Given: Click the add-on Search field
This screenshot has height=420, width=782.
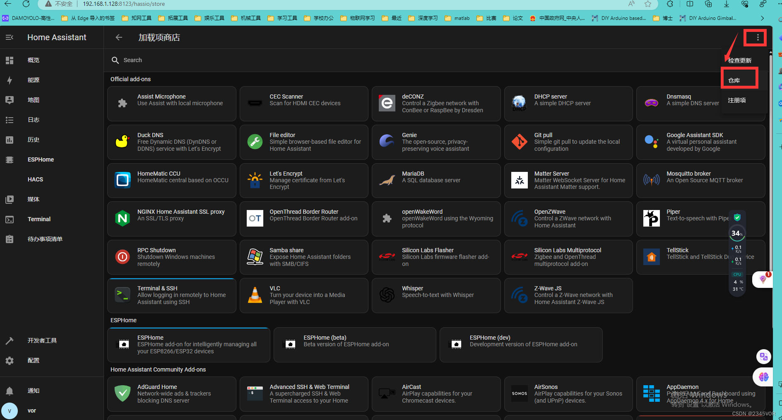Looking at the screenshot, I should (414, 60).
